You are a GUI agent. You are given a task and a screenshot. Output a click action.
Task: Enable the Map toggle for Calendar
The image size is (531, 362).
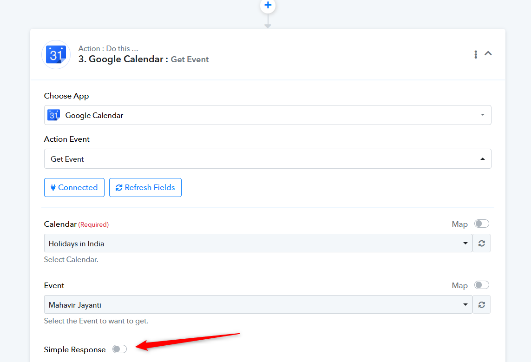(x=481, y=224)
